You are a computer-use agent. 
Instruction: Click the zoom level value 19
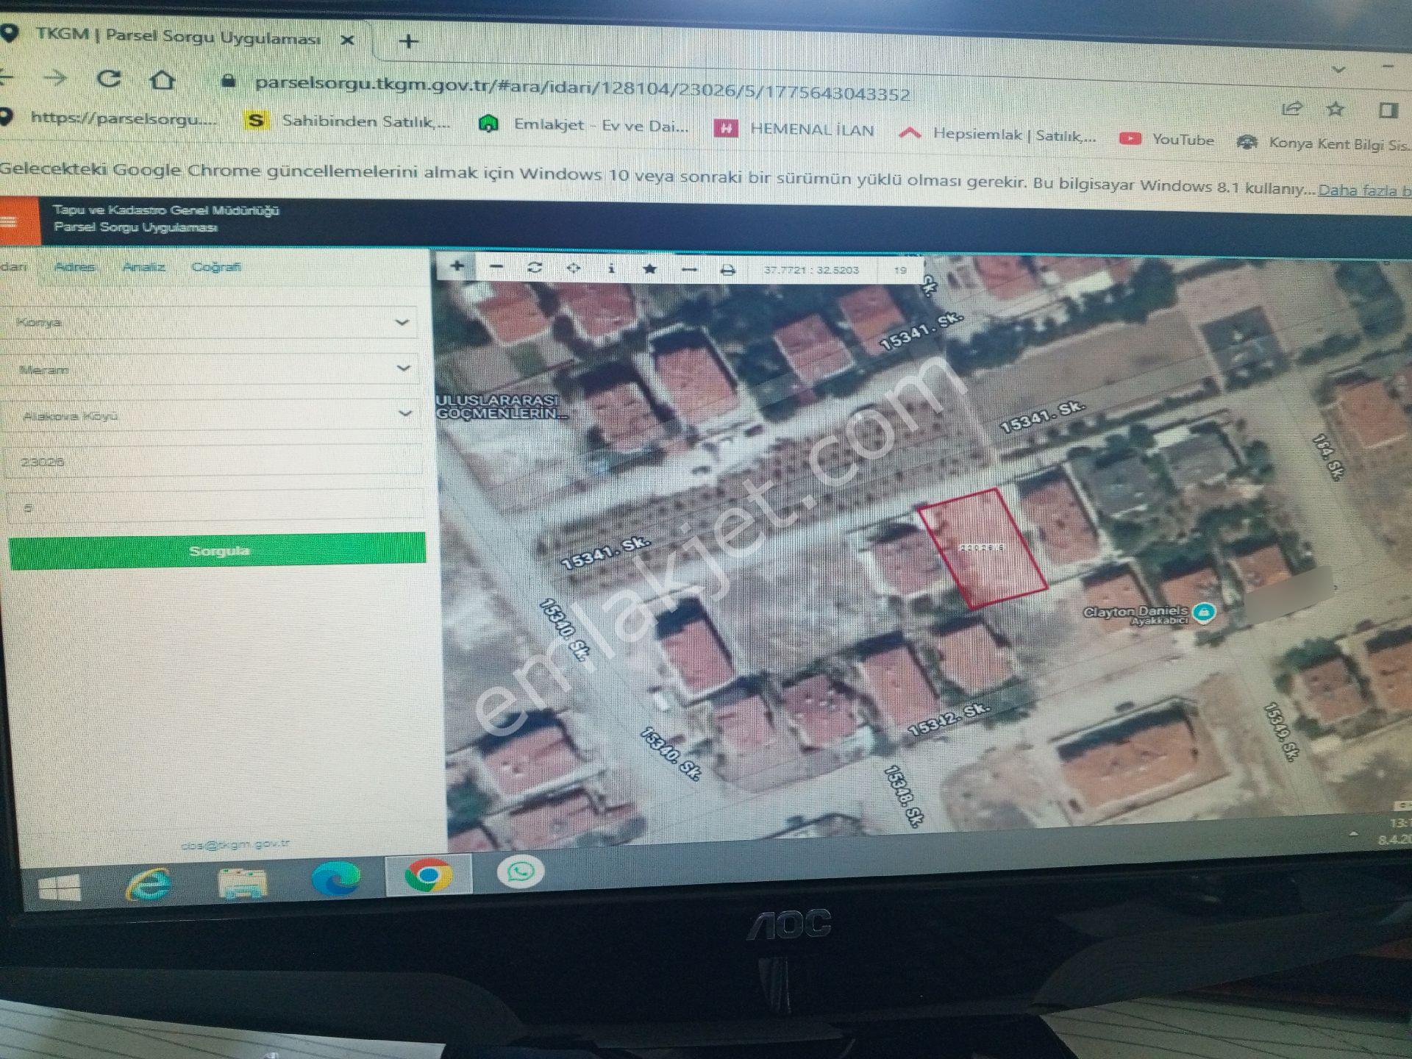tap(900, 270)
